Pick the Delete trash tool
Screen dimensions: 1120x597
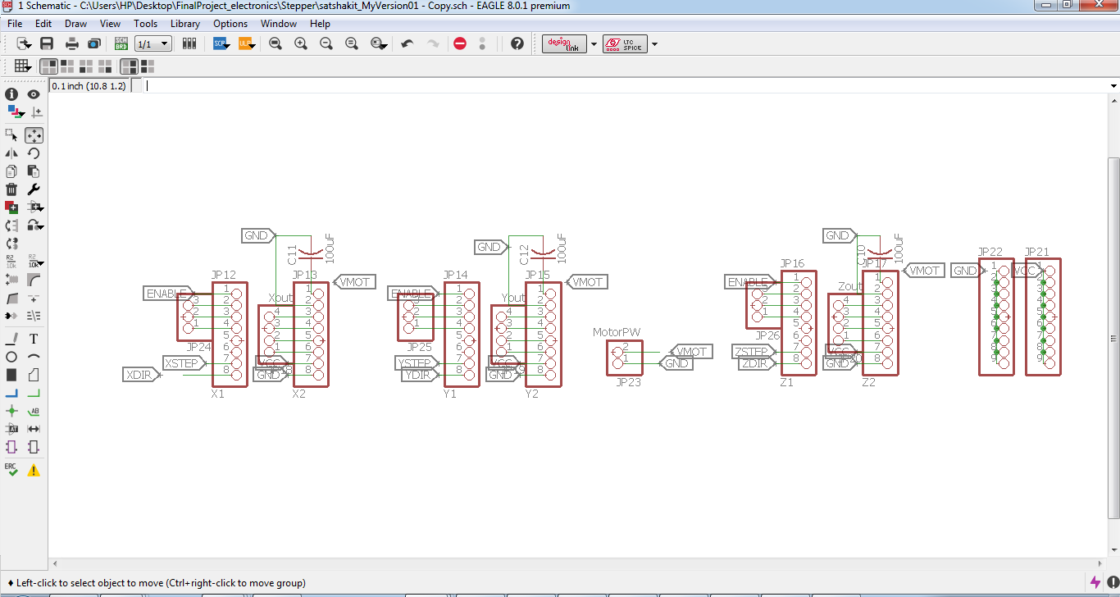11,189
